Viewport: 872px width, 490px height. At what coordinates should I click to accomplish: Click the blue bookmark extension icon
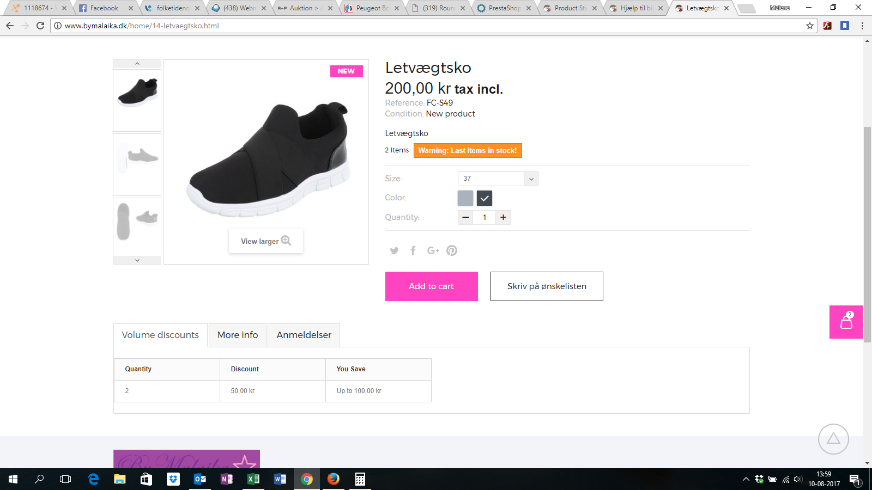coord(845,26)
